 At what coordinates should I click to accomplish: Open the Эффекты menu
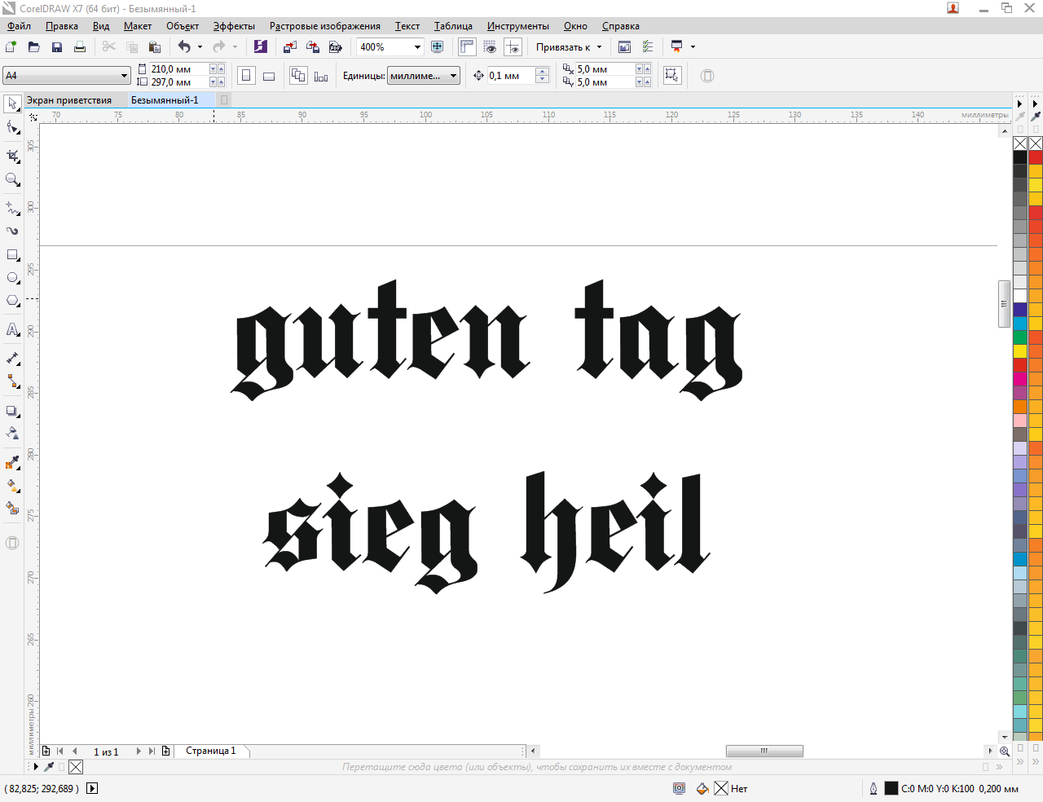coord(234,26)
